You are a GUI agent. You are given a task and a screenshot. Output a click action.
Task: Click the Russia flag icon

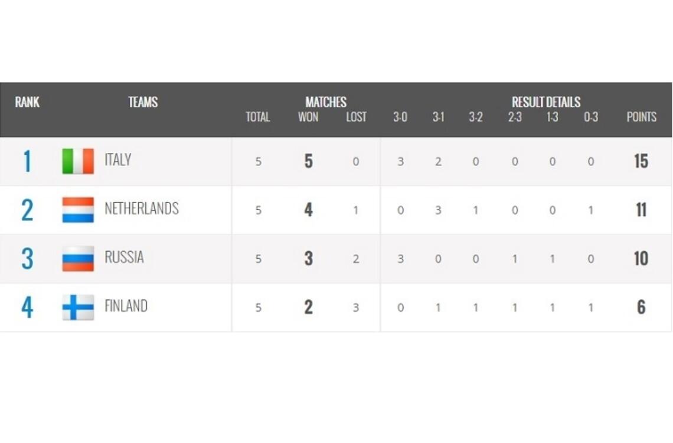(x=78, y=259)
